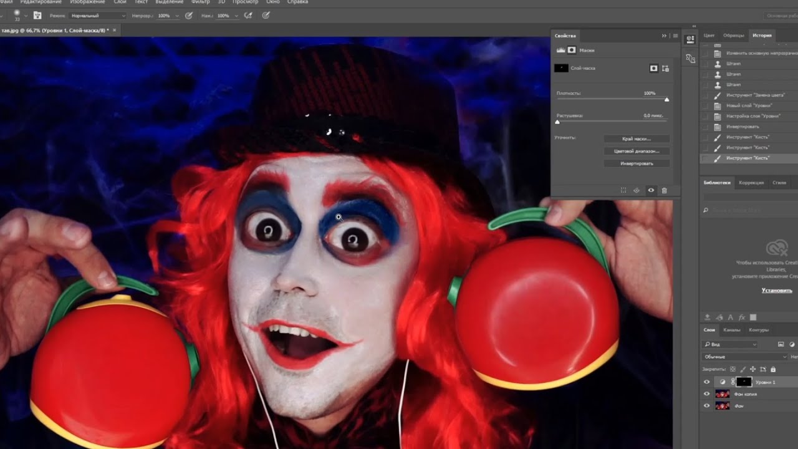Viewport: 798px width, 449px height.
Task: Add a vector mask in Properties
Action: [x=665, y=68]
